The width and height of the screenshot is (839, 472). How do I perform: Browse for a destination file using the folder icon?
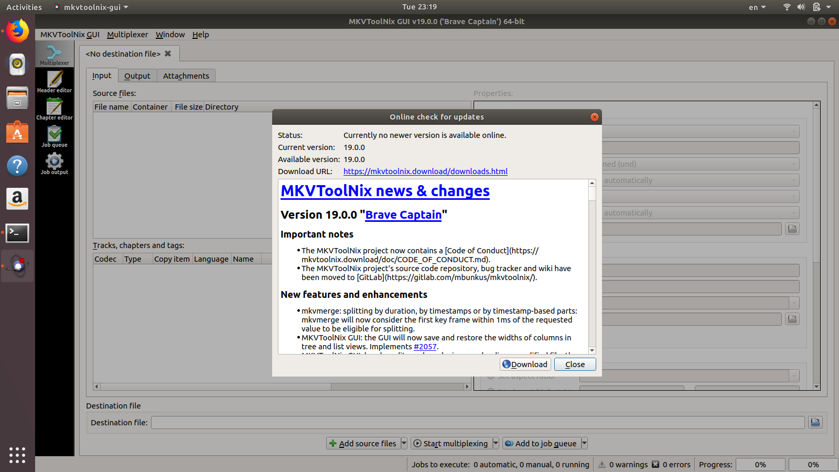coord(816,422)
